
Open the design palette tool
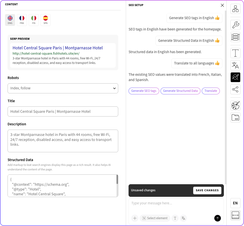(235, 105)
